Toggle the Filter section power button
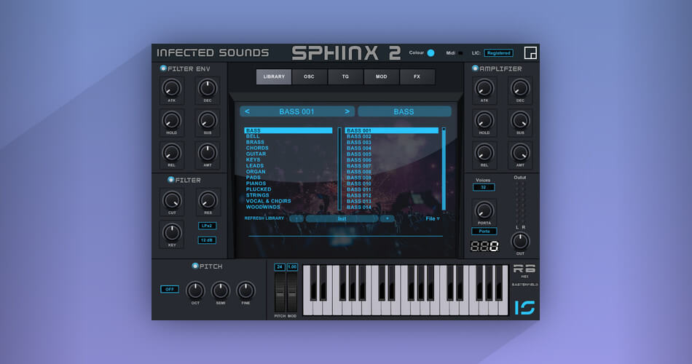 click(170, 180)
